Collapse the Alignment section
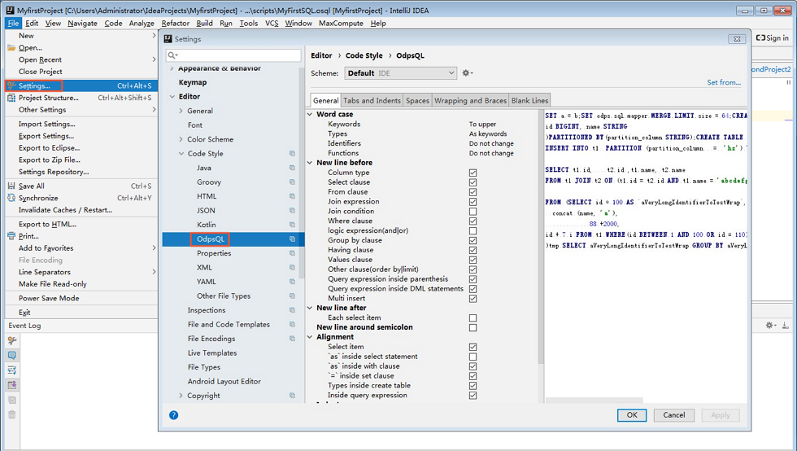797x451 pixels. click(x=310, y=337)
